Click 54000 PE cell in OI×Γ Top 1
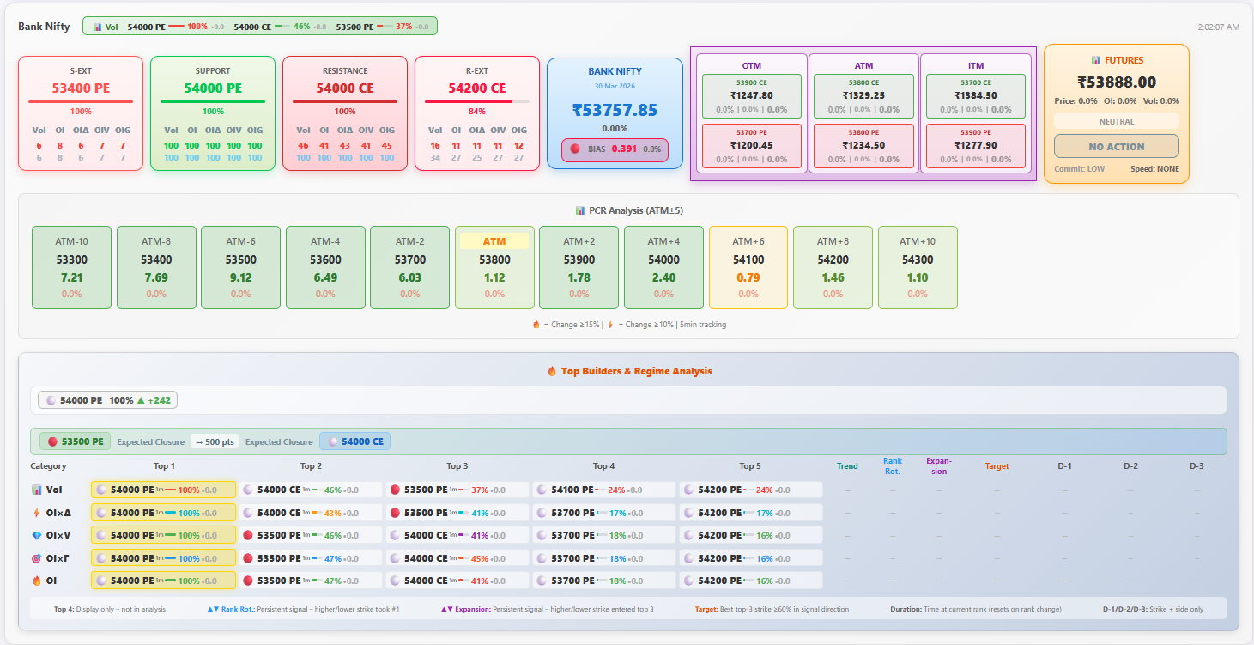 [x=163, y=558]
